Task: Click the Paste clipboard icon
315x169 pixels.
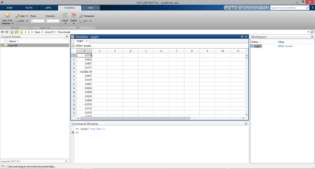Action: coord(248,8)
